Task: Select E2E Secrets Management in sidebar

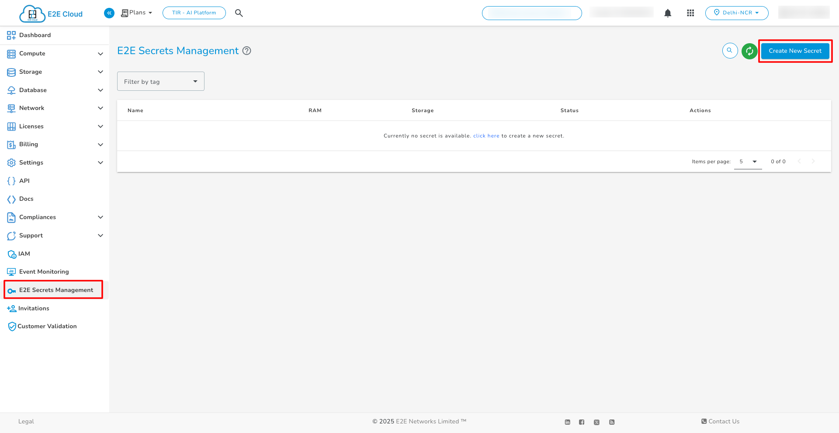Action: tap(56, 290)
